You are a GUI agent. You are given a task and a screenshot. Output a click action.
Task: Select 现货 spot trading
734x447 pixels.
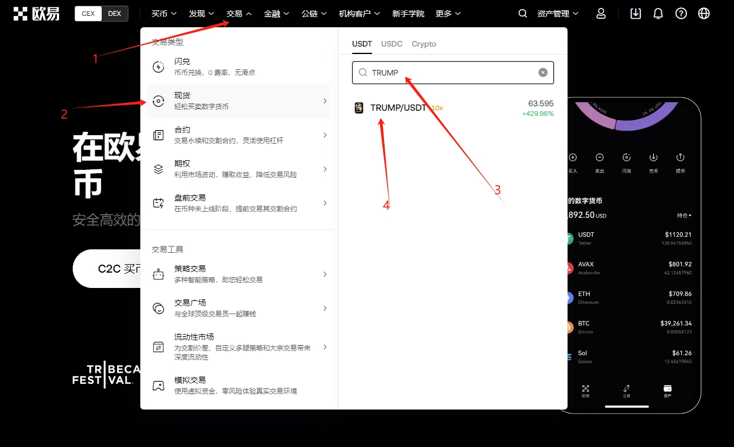click(x=239, y=101)
